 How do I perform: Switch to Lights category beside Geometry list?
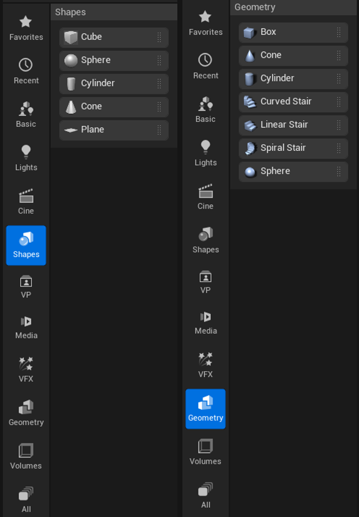pyautogui.click(x=205, y=153)
